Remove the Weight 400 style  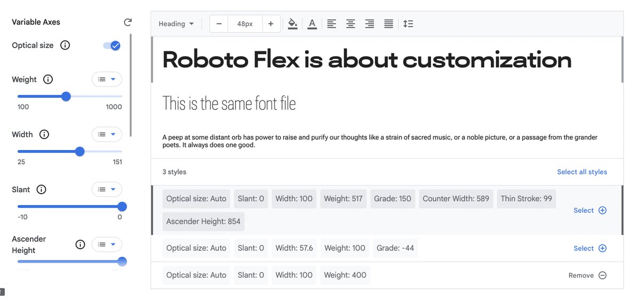coord(588,275)
